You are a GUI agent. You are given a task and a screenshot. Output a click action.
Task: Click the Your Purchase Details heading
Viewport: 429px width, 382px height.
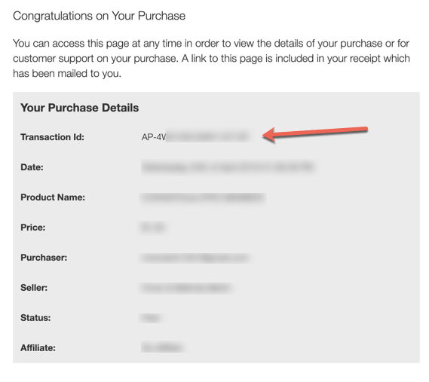pos(80,108)
